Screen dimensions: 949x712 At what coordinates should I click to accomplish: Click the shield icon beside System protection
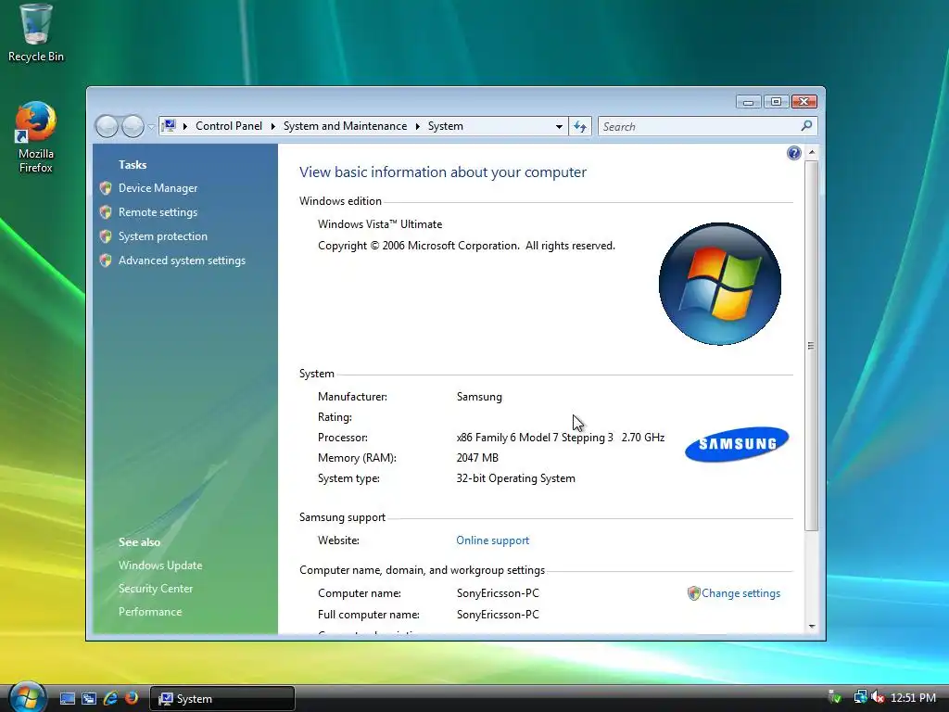tap(106, 236)
